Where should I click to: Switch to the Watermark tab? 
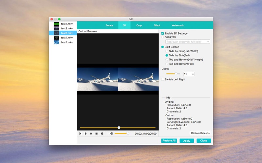(178, 25)
